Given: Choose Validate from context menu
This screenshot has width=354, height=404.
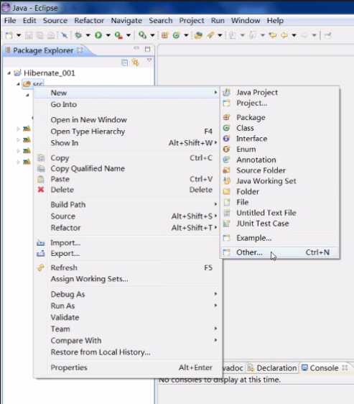Looking at the screenshot, I should (x=127, y=317).
